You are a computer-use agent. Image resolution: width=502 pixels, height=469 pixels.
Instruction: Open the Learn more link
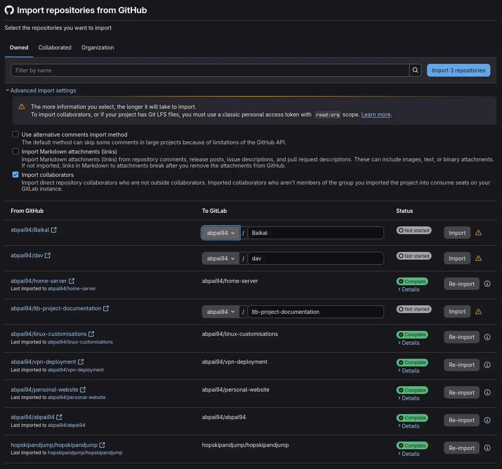(376, 115)
